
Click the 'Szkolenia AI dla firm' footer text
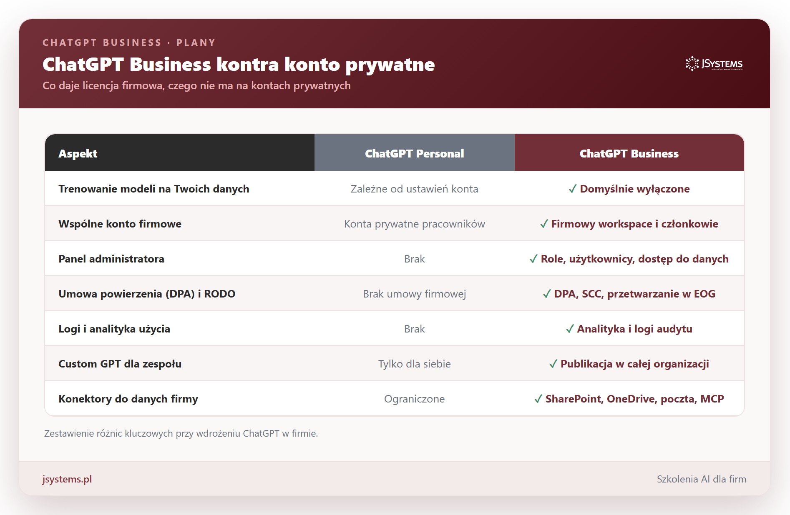(701, 479)
